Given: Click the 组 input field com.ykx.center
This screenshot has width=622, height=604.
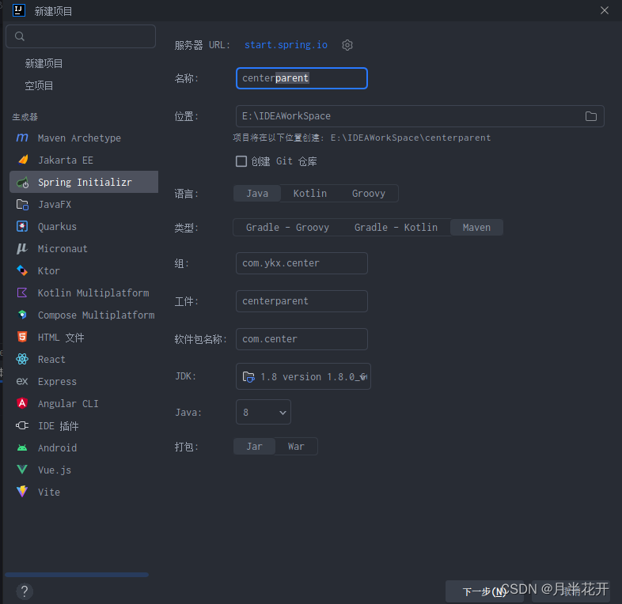Looking at the screenshot, I should tap(302, 263).
